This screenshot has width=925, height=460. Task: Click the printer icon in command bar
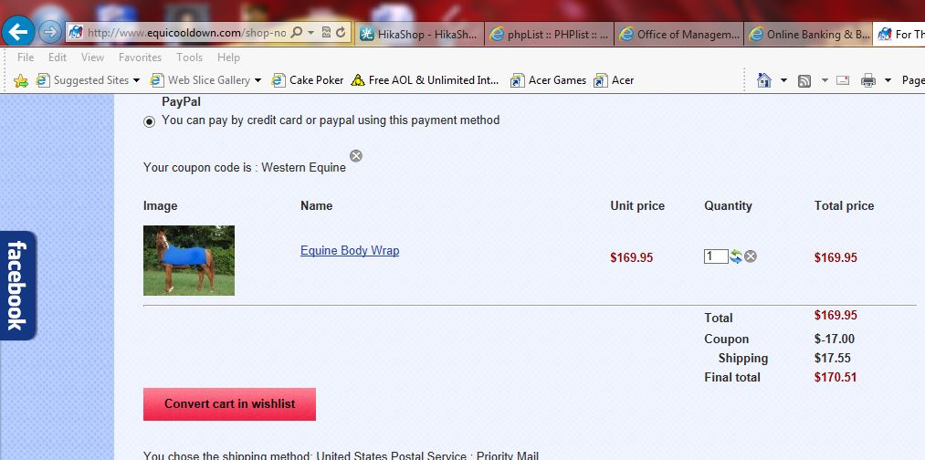[x=867, y=80]
